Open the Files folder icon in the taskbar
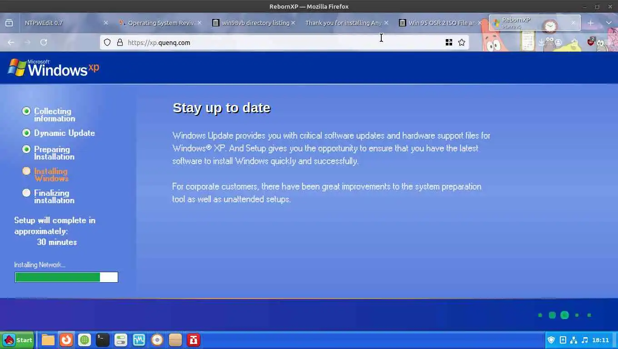618x349 pixels. 48,340
